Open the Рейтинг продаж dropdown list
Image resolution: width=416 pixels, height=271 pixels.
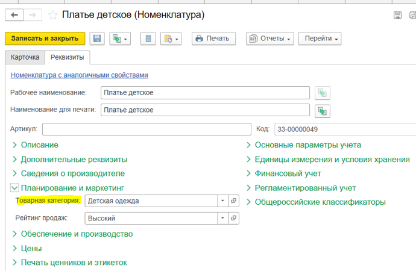222,219
